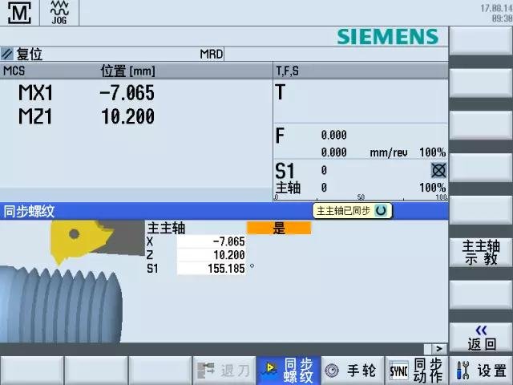Select the 同步螺纹 softkey tab
Image resolution: width=513 pixels, height=385 pixels.
coord(289,371)
